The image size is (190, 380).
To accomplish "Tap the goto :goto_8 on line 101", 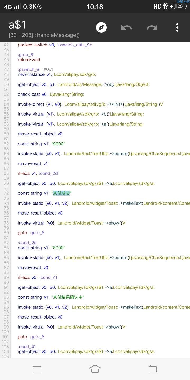I will point(31,337).
